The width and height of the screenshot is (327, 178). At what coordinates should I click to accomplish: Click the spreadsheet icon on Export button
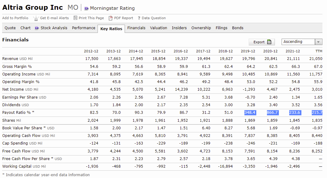pyautogui.click(x=269, y=42)
